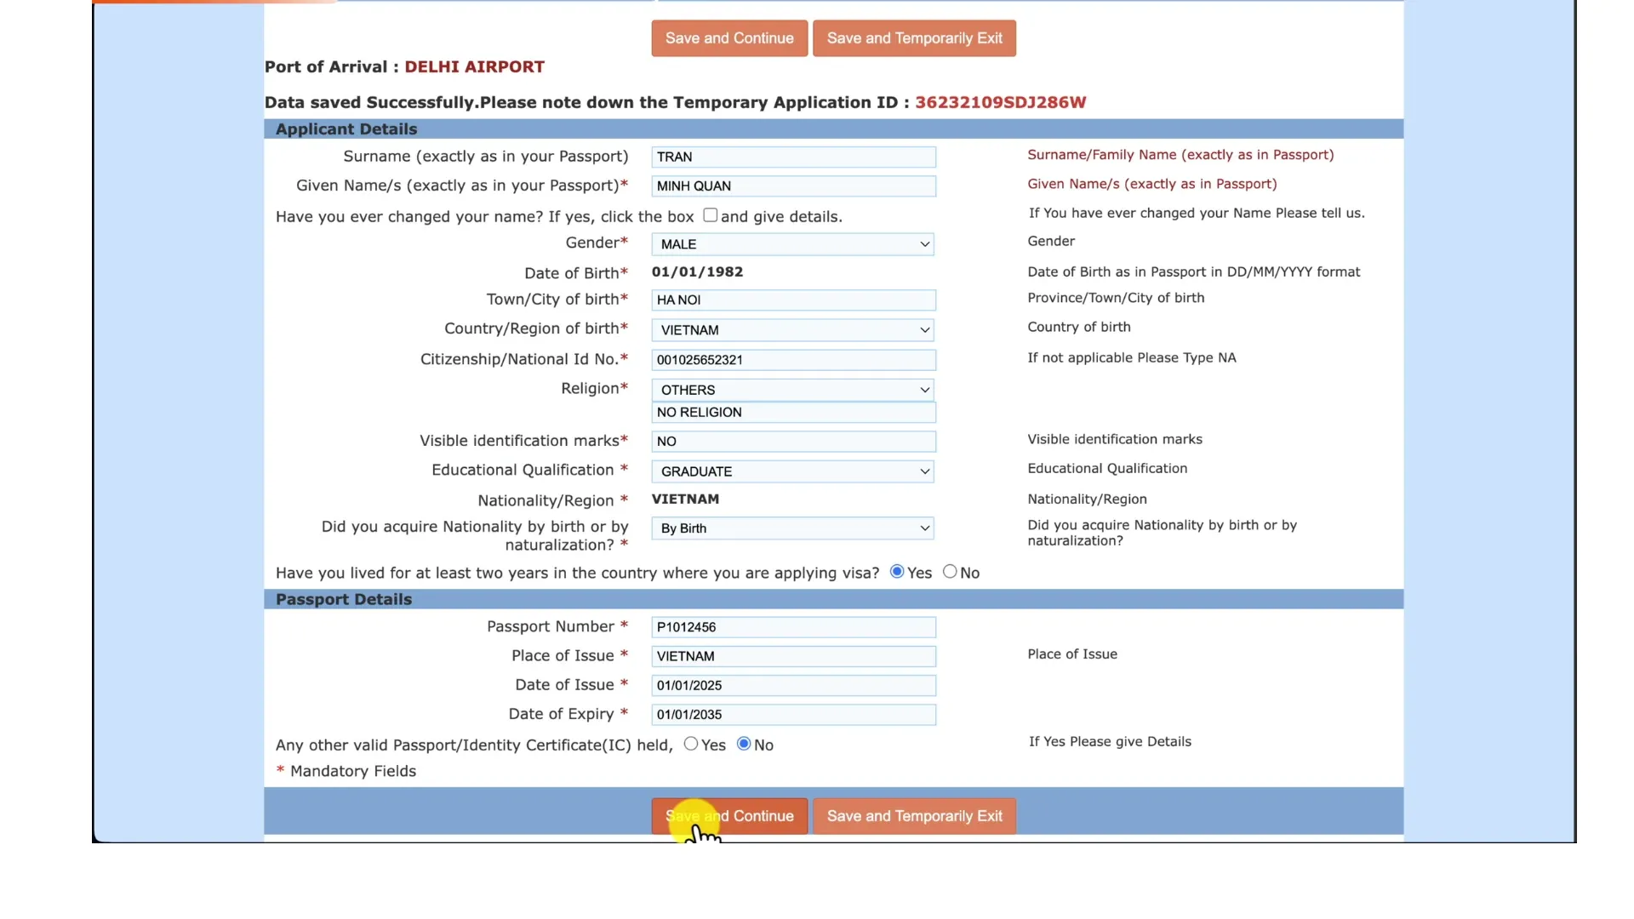
Task: Expand the nationality by birth or naturalization dropdown
Action: pyautogui.click(x=792, y=528)
